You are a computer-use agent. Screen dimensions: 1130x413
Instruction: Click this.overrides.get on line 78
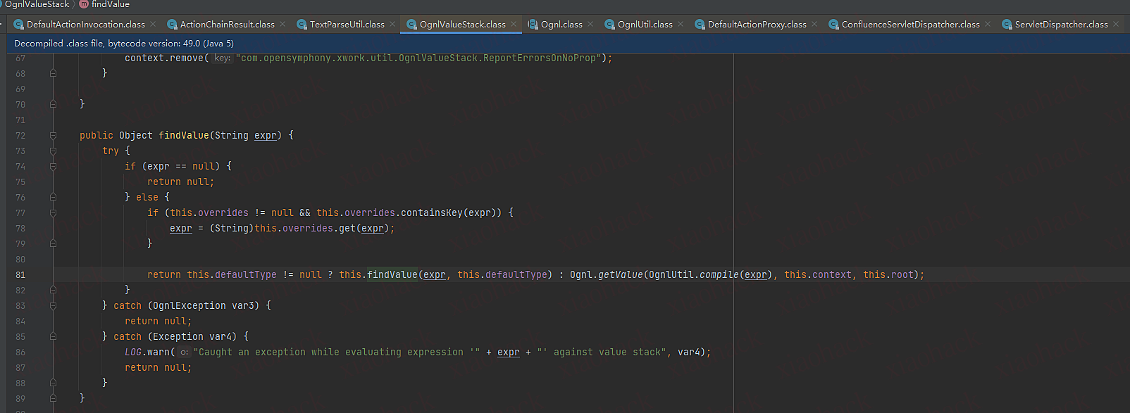(x=305, y=228)
